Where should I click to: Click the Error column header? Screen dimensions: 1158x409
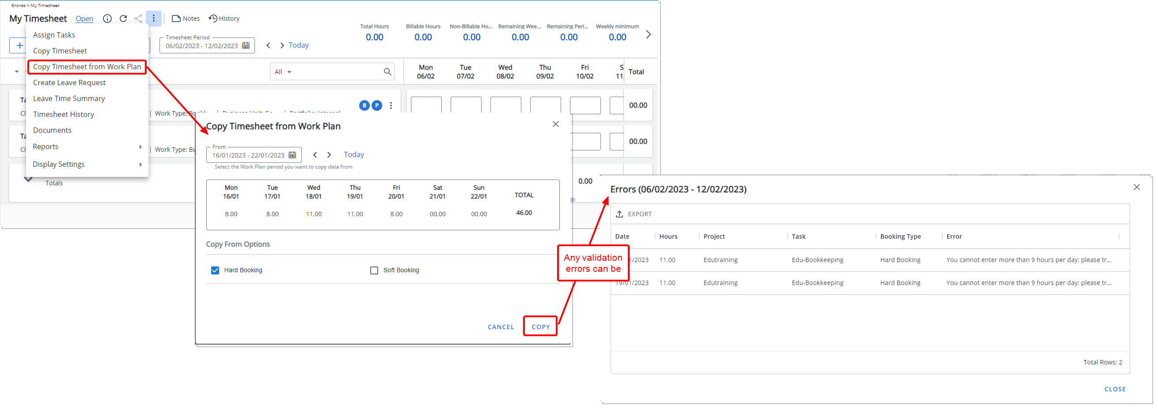pyautogui.click(x=954, y=236)
